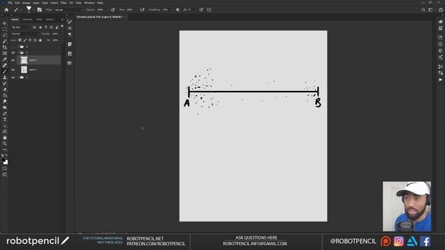Select the Gradient tool
Viewport: 445px width, 250px height.
(x=5, y=96)
